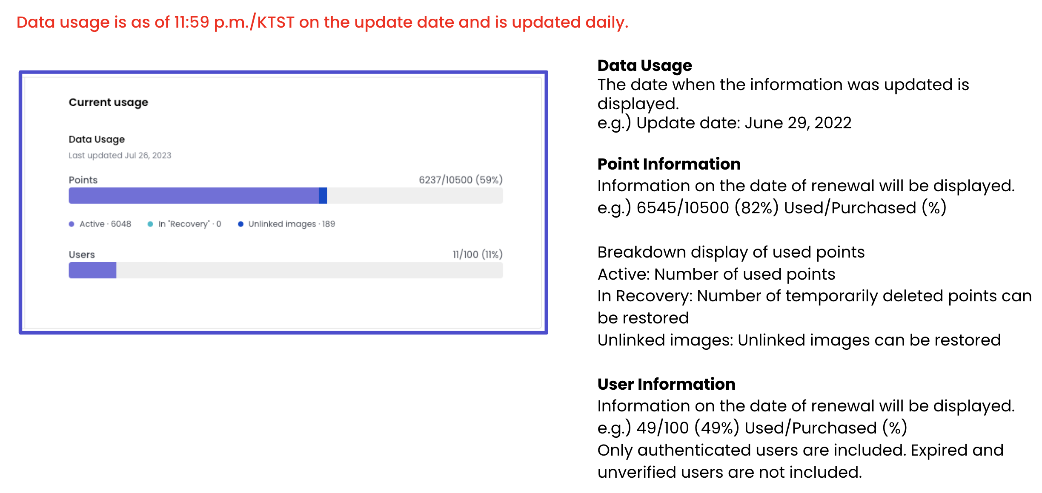Click the "Last updated Jul 26, 2023" text

click(x=120, y=156)
